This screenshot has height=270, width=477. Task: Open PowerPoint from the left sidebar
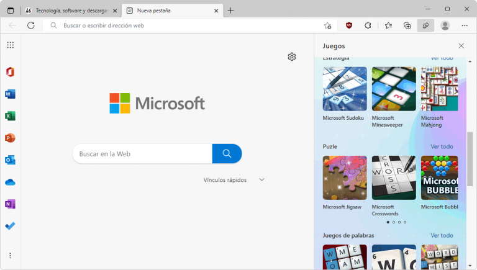(x=10, y=138)
